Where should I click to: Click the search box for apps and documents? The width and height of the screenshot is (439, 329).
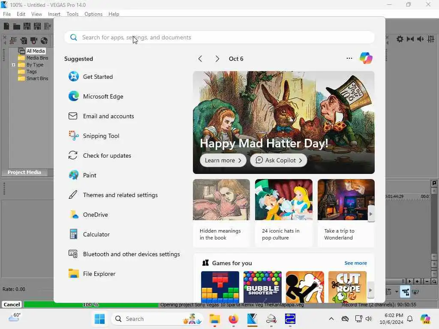pos(219,37)
